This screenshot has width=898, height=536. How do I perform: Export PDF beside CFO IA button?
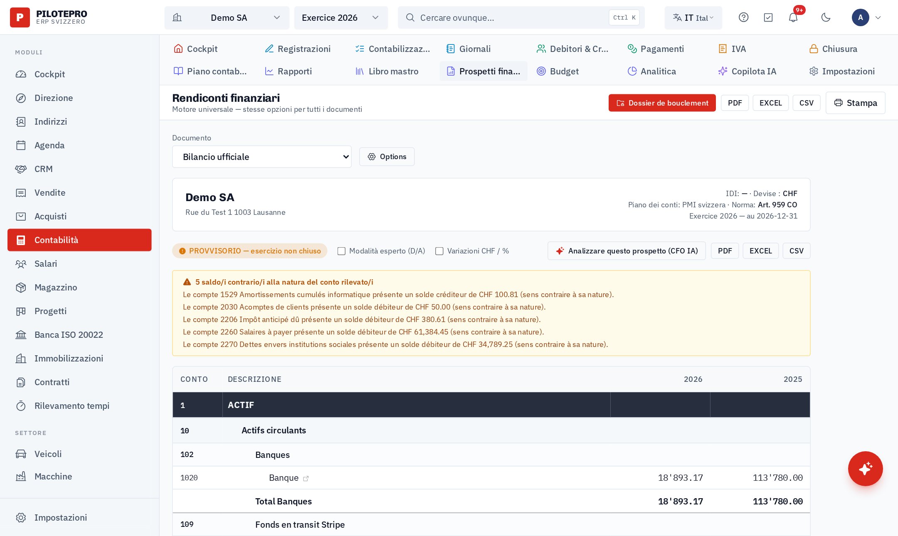pyautogui.click(x=725, y=251)
